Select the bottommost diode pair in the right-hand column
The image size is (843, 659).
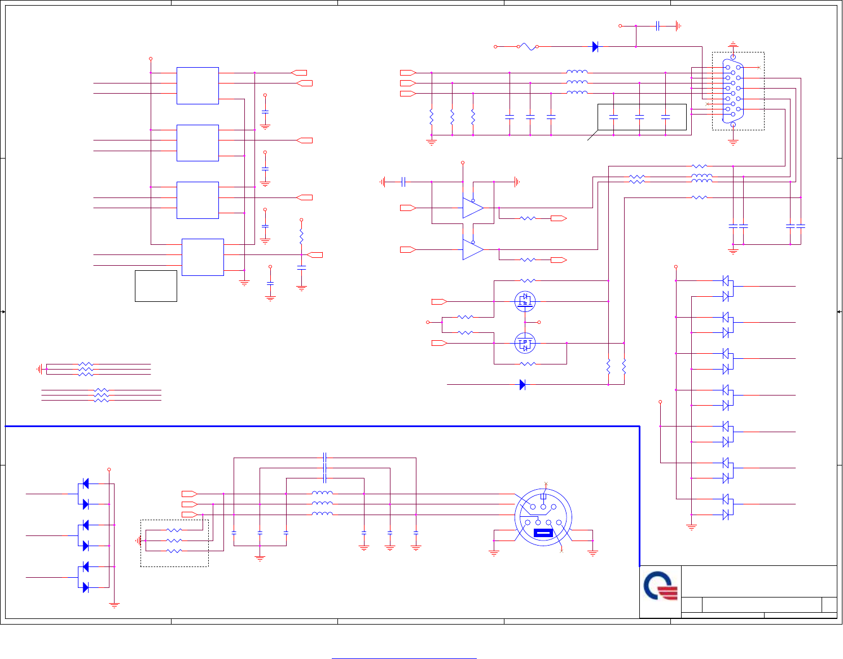click(727, 506)
